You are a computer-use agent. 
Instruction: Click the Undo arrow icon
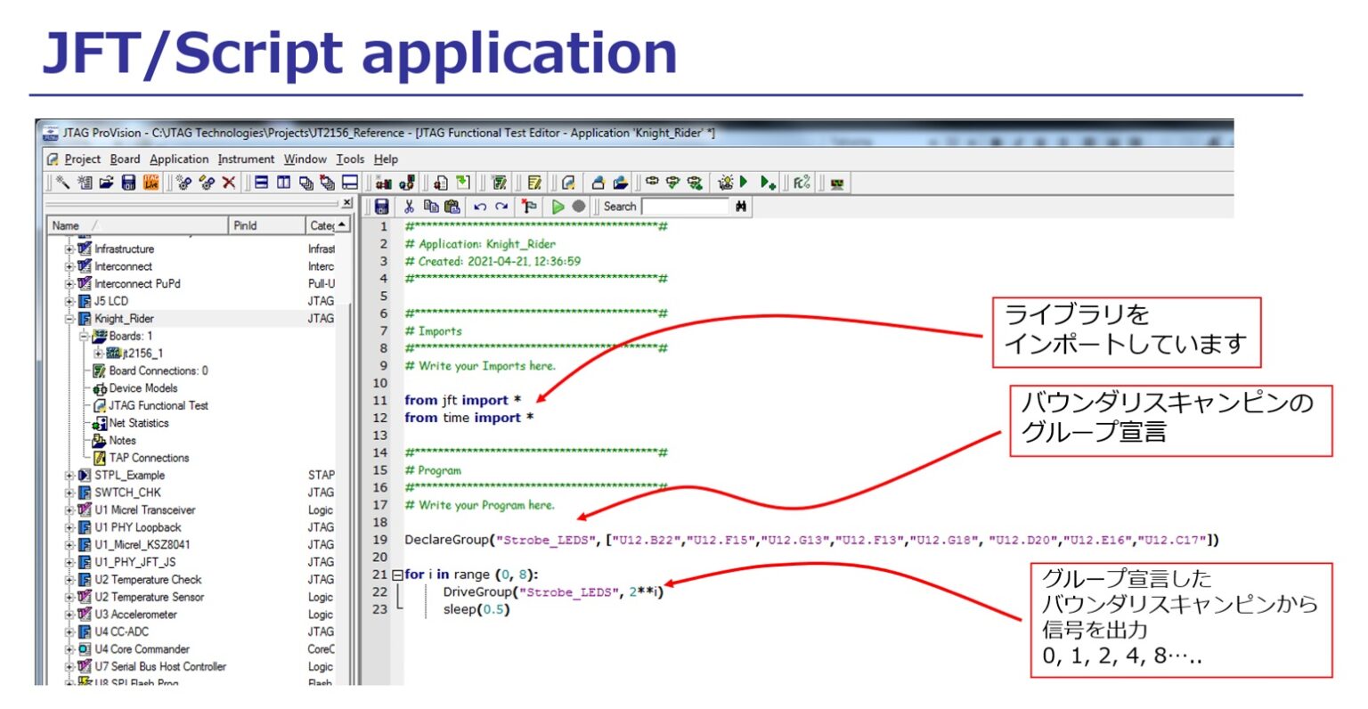pyautogui.click(x=480, y=207)
